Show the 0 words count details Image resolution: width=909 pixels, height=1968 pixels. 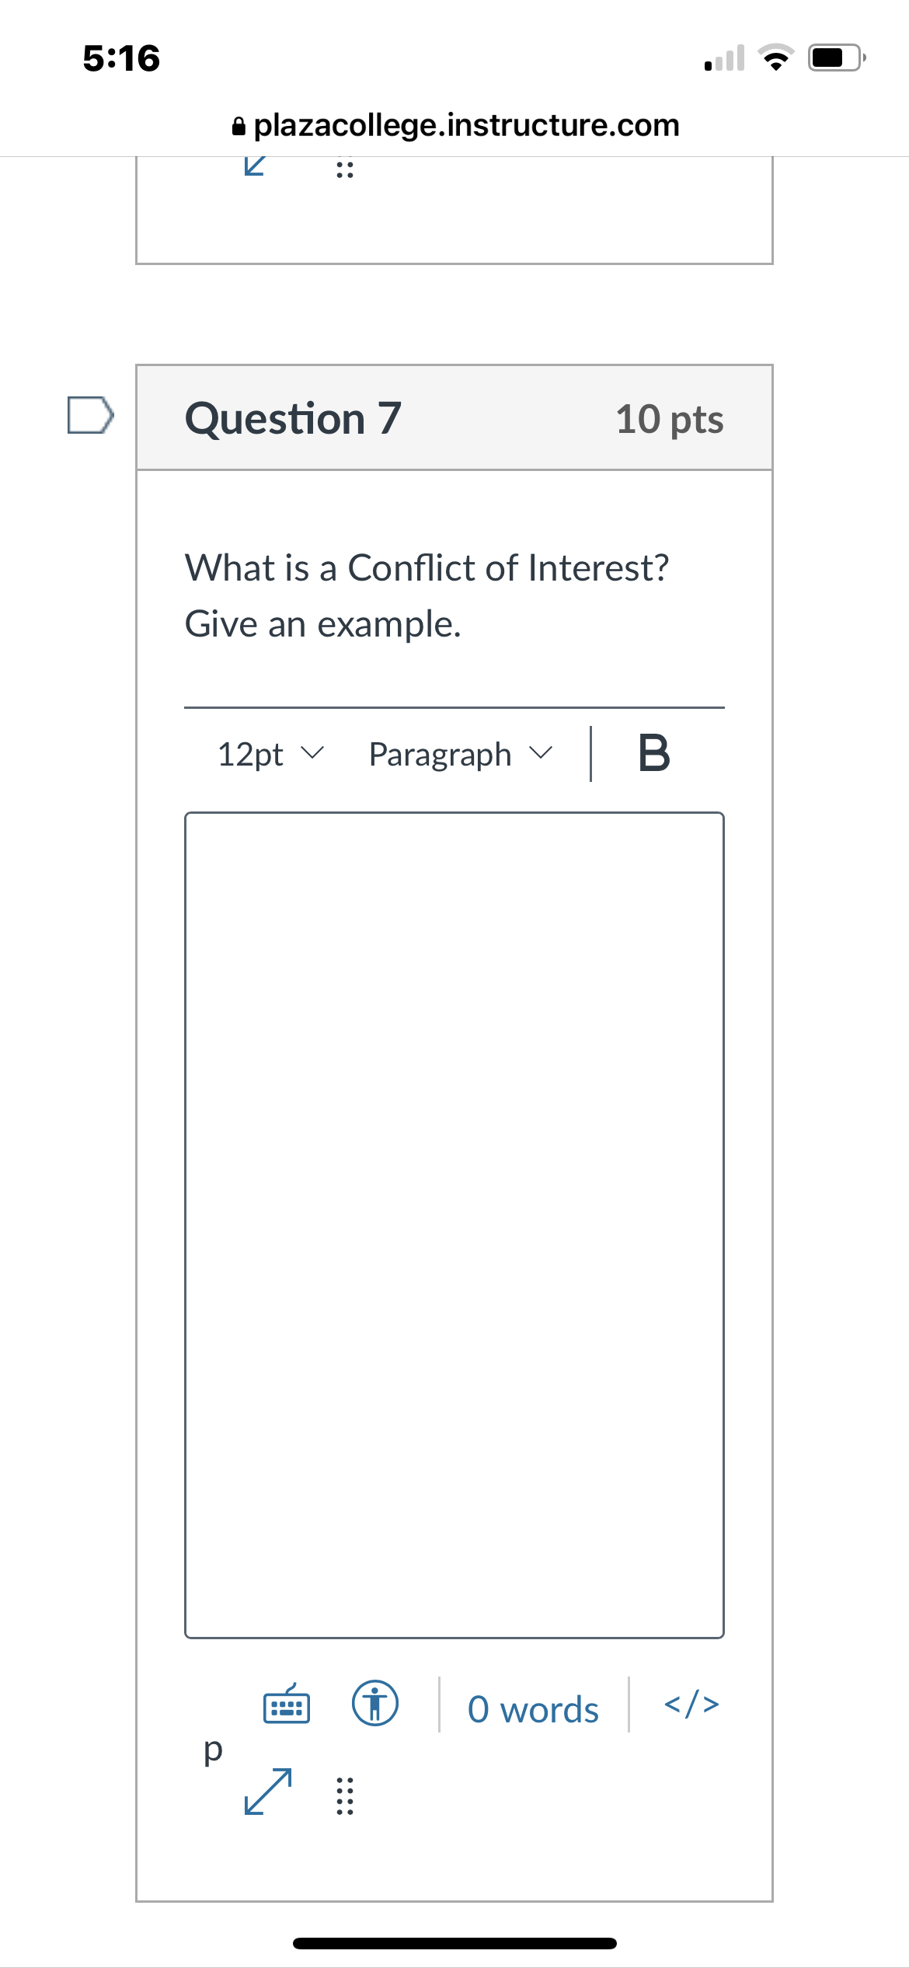click(533, 1710)
